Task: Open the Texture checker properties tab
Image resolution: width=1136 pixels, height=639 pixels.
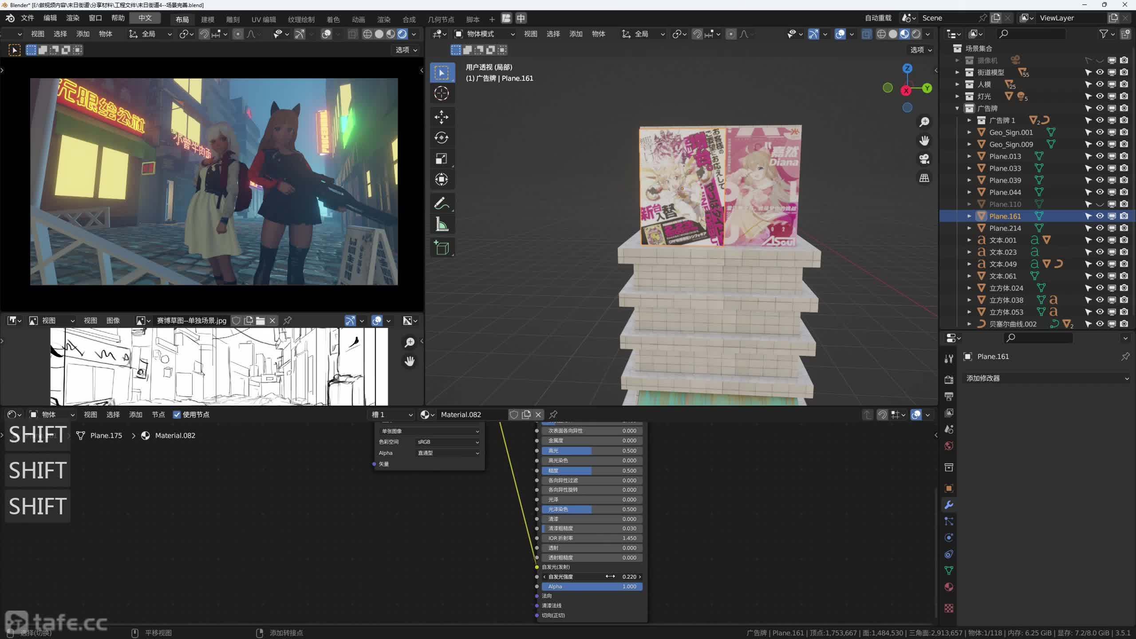Action: click(x=949, y=608)
